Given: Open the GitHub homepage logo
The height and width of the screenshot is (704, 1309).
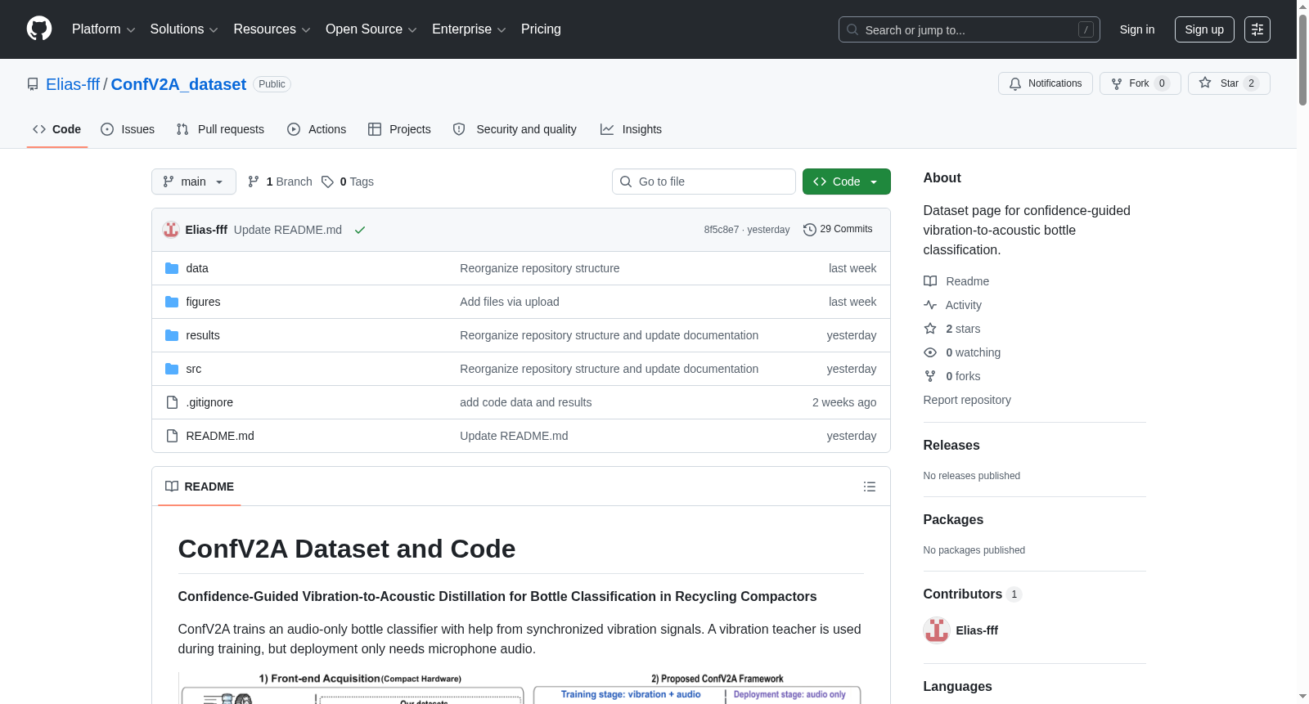Looking at the screenshot, I should [x=39, y=29].
